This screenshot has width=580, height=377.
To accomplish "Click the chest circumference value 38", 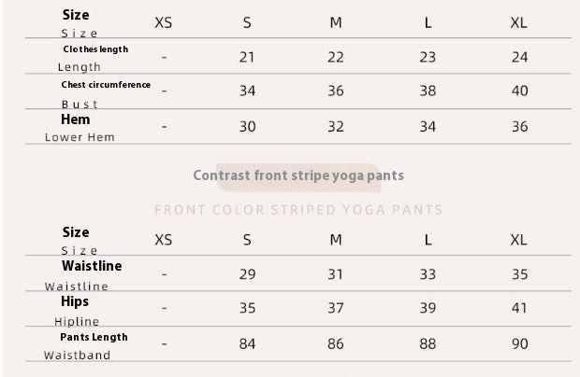I will pyautogui.click(x=428, y=91).
